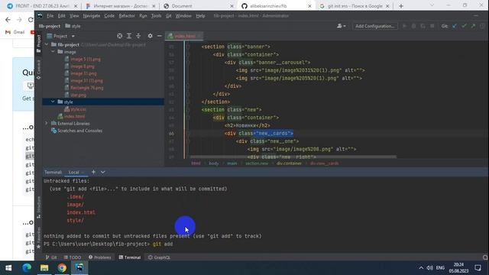The width and height of the screenshot is (489, 275).
Task: Click the Git history clock icon
Action: point(482,26)
